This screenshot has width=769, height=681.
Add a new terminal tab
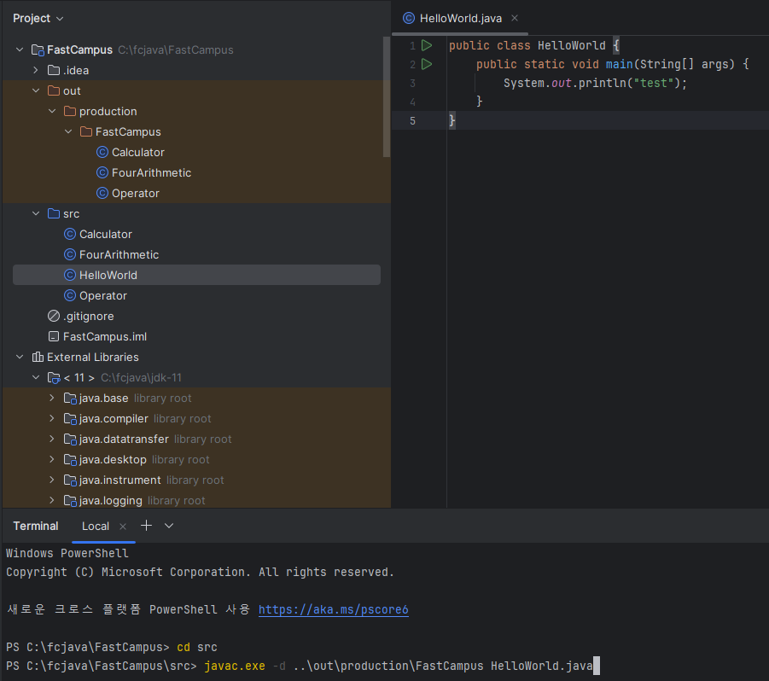[x=146, y=526]
